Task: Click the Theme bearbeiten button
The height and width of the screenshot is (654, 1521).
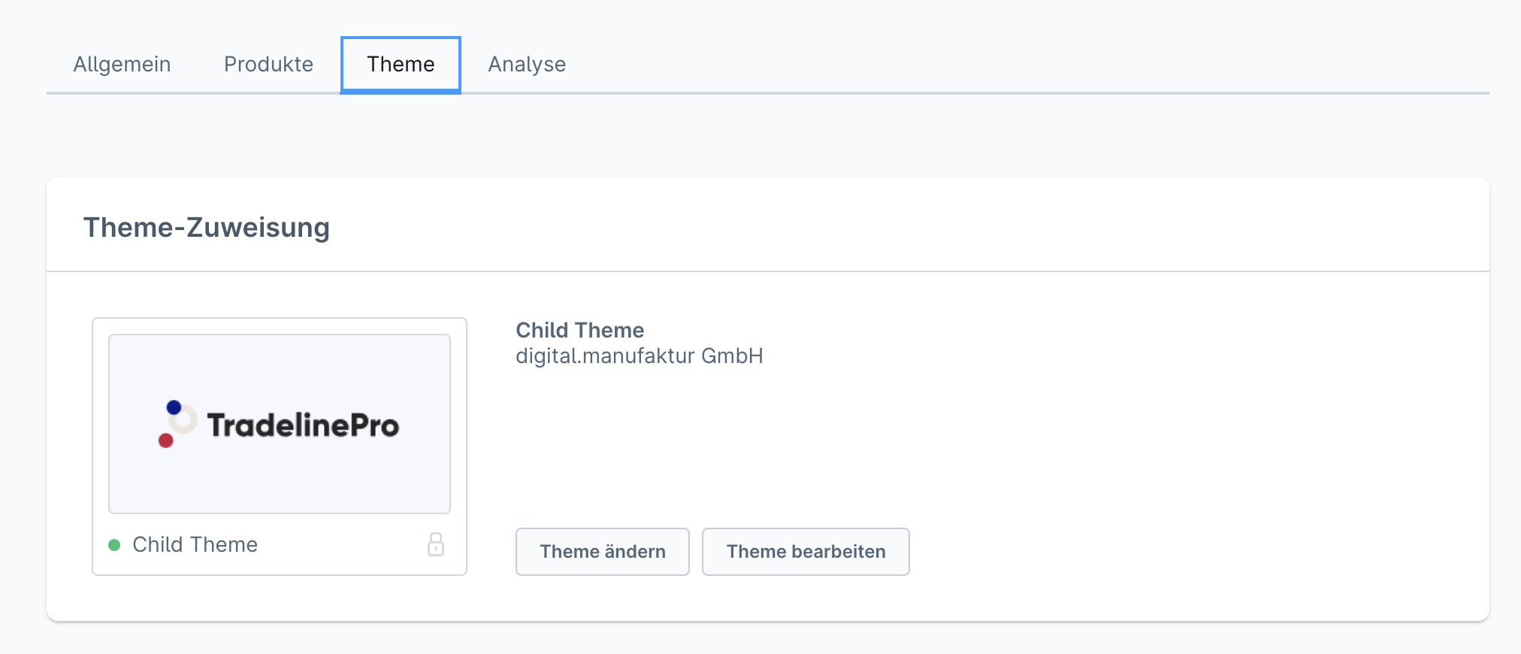Action: point(806,552)
